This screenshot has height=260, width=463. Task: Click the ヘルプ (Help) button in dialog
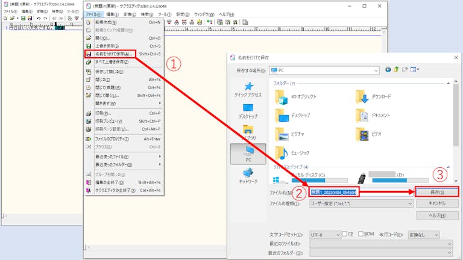pyautogui.click(x=437, y=215)
